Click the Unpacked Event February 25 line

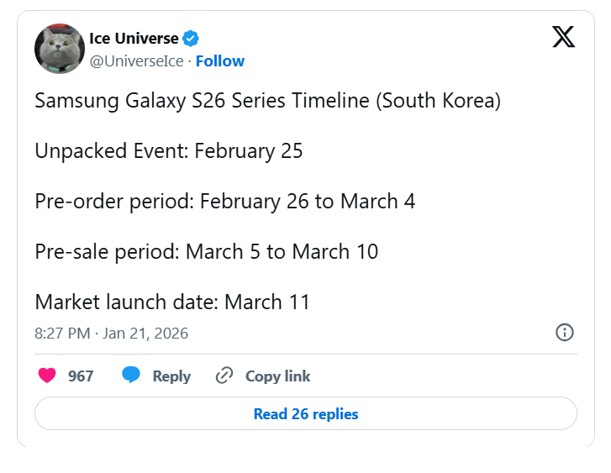(168, 151)
